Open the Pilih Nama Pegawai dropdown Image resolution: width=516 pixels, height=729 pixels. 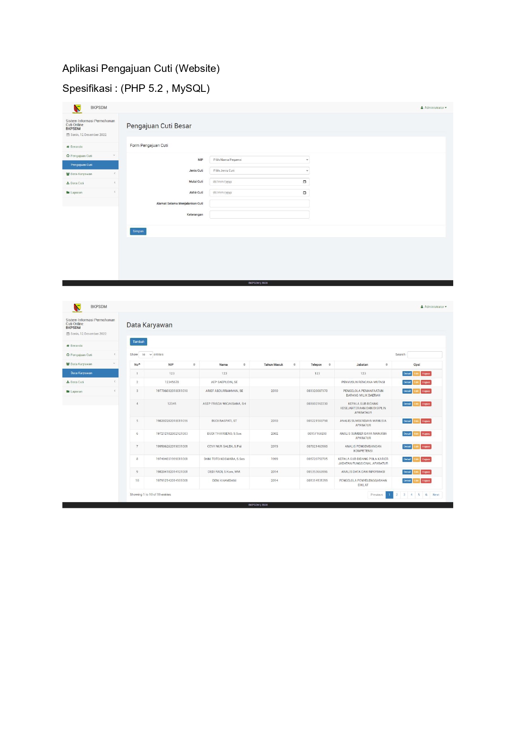[x=259, y=160]
